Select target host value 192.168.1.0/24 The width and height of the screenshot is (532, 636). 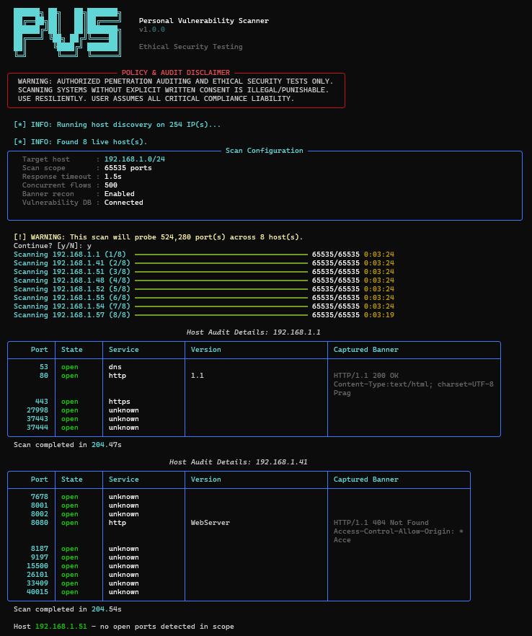[135, 159]
